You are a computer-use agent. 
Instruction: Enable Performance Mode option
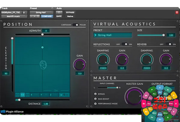95,104
